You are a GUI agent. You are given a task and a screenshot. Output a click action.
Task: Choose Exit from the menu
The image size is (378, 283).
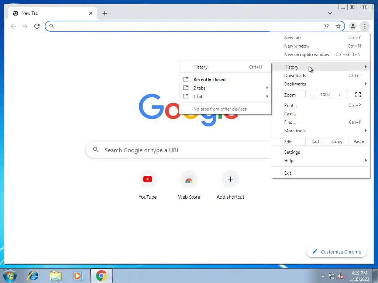[320, 173]
